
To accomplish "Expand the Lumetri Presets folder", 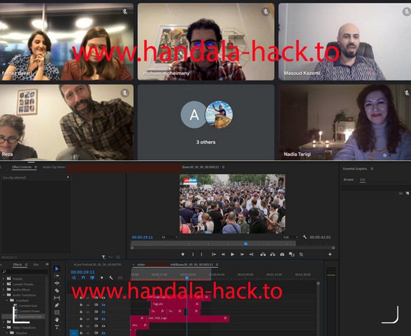I will point(3,284).
